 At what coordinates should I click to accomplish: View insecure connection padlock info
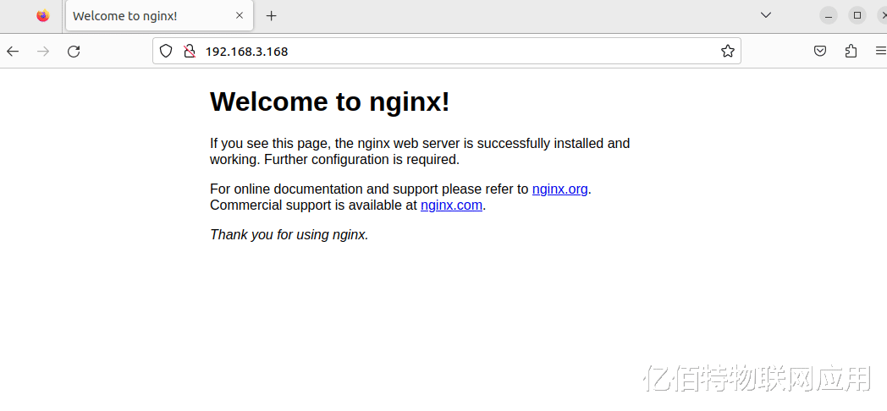190,52
